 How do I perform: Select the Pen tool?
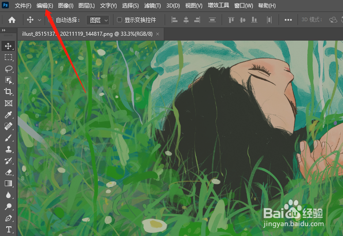click(x=8, y=218)
